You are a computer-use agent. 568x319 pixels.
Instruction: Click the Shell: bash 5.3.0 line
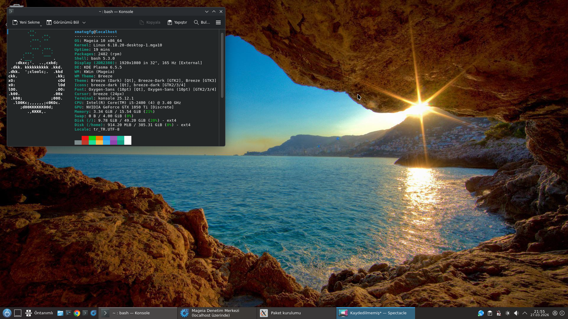(95, 58)
